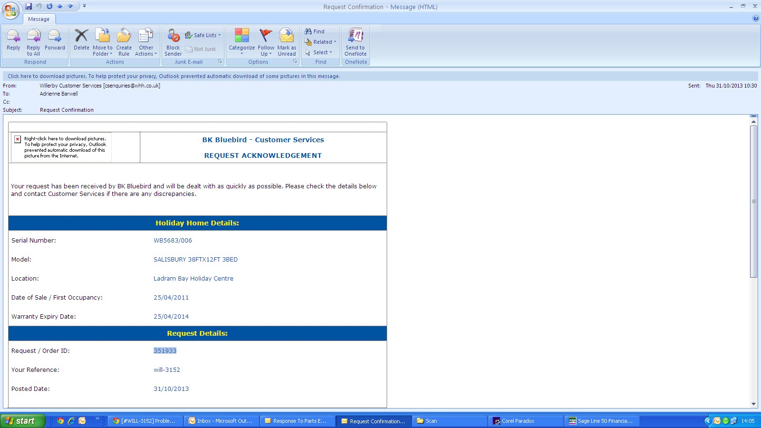
Task: Go to the previous item with the up arrow
Action: (60, 6)
